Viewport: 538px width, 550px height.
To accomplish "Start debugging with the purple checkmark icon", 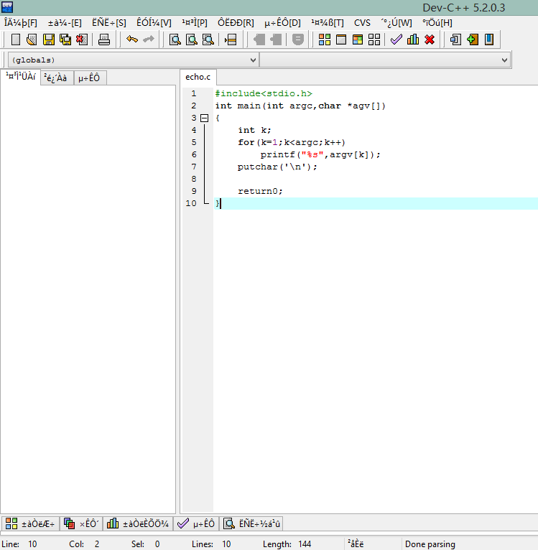I will tap(396, 39).
